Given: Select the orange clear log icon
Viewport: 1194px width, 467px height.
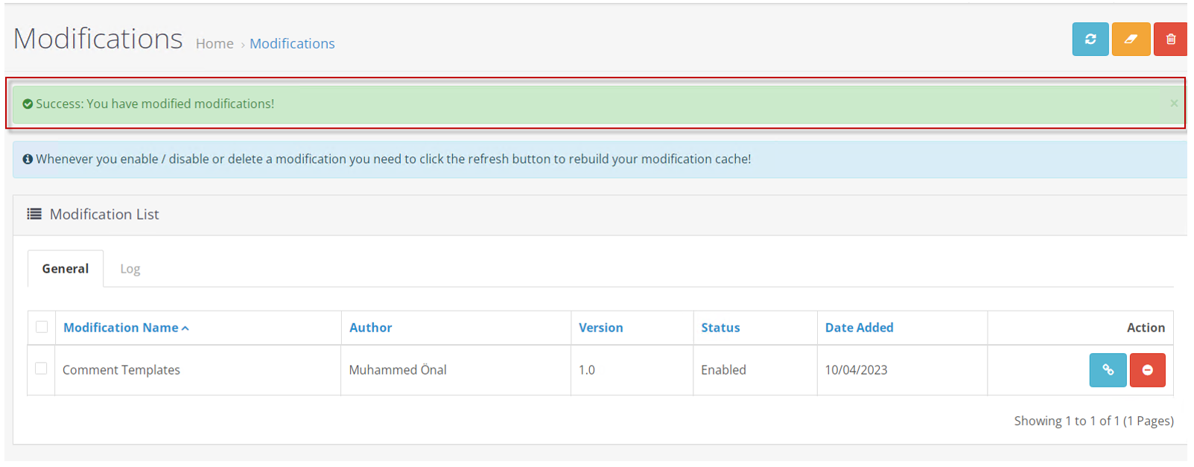Looking at the screenshot, I should click(x=1132, y=39).
